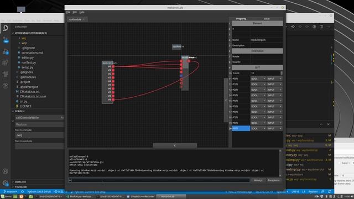Screen dimensions: 354x199
Task: Click the collapse handle below the canvas
Action: tap(175, 145)
